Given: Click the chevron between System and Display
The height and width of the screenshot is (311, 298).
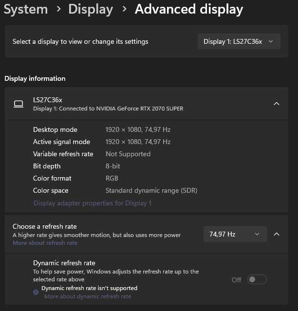Looking at the screenshot, I should pos(58,9).
